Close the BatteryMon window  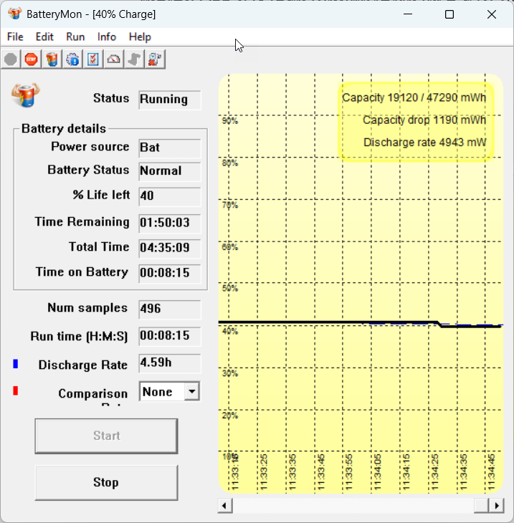click(492, 14)
